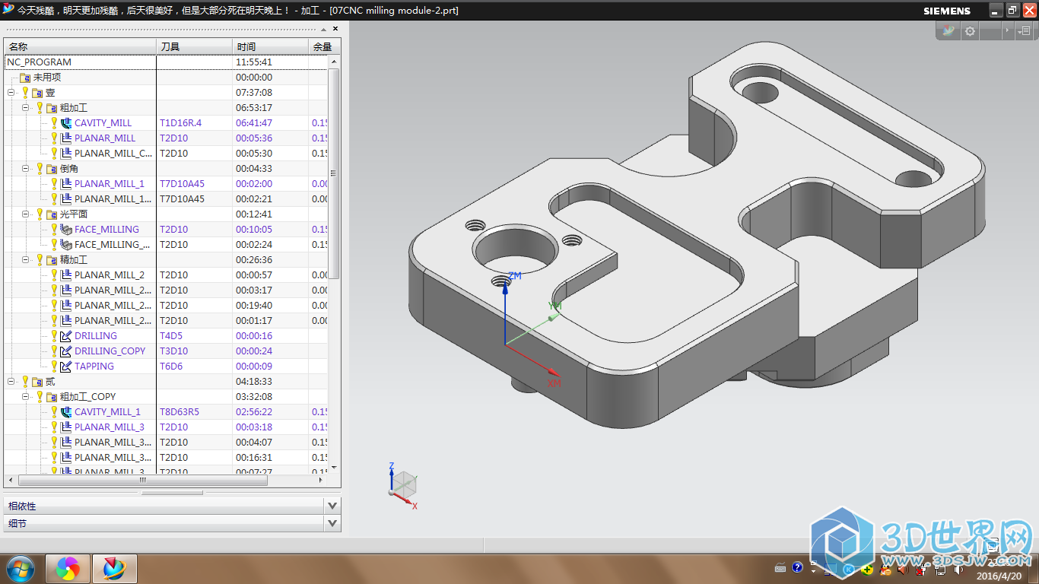Click the DRILLING_COPY operation icon
This screenshot has width=1039, height=584.
(66, 351)
